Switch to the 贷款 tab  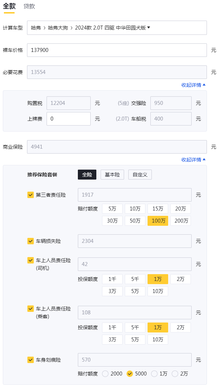29,6
